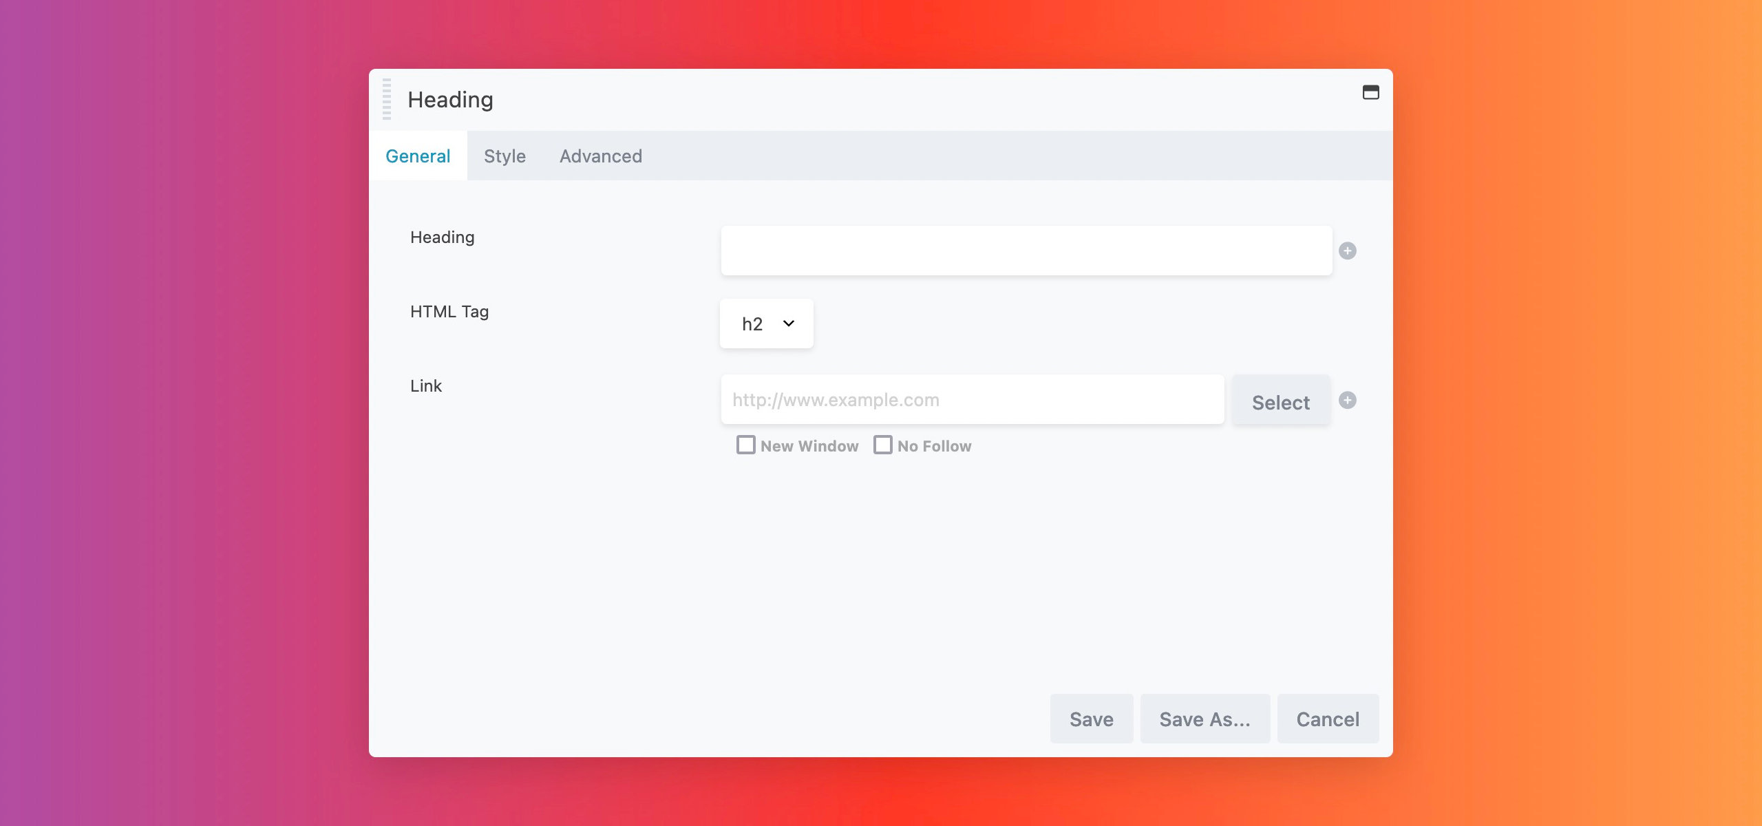The height and width of the screenshot is (826, 1762).
Task: Click inside the Heading text field
Action: pyautogui.click(x=1026, y=250)
